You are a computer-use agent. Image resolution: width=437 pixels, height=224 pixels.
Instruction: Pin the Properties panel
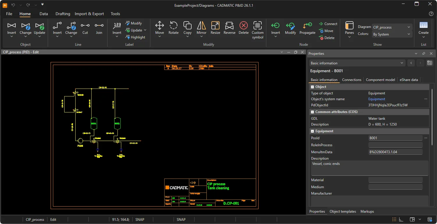point(424,54)
